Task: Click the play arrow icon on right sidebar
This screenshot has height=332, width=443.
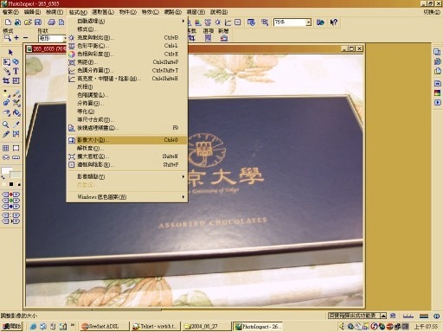Action: coord(437,102)
